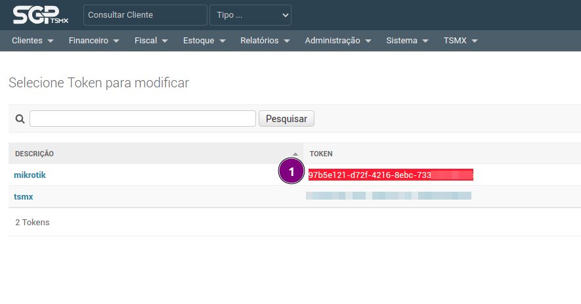Click the SGP TSMX logo
Image resolution: width=581 pixels, height=304 pixels.
[40, 14]
